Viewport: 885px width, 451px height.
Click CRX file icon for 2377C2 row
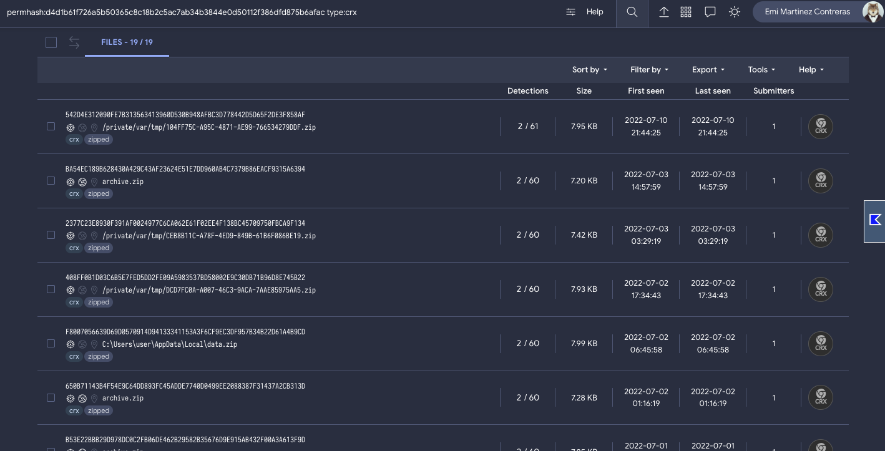coord(821,235)
